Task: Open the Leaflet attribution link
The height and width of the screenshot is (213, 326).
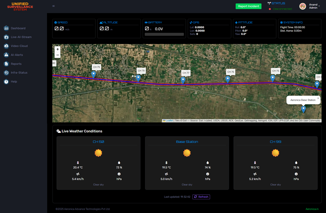Action: pos(169,121)
